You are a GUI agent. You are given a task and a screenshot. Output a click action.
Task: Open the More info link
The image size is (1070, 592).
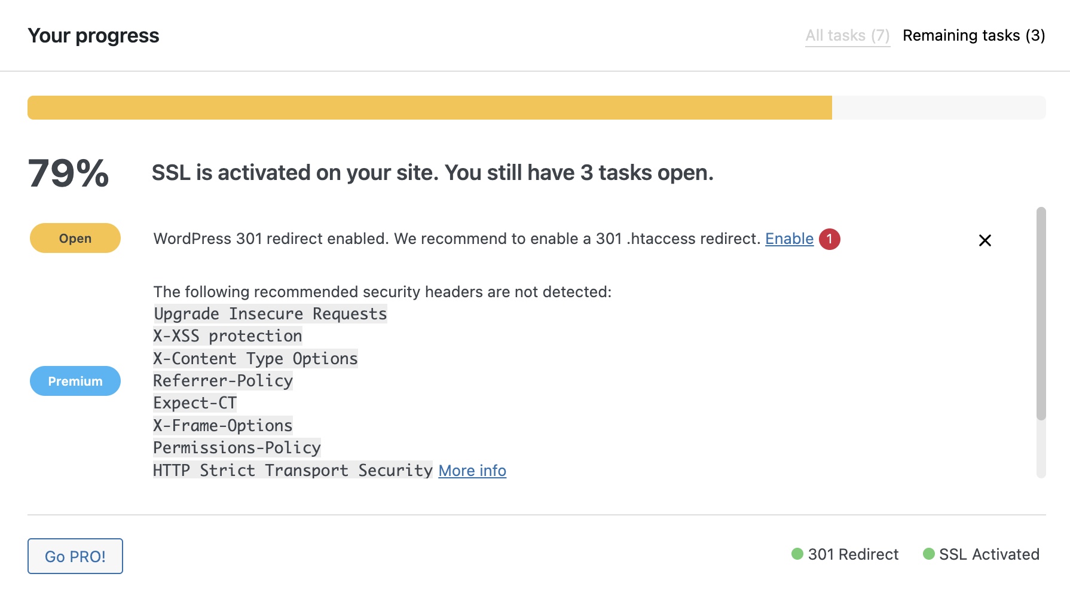472,471
